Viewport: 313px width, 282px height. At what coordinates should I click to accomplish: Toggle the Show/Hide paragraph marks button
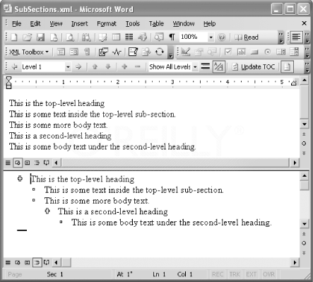click(x=172, y=37)
